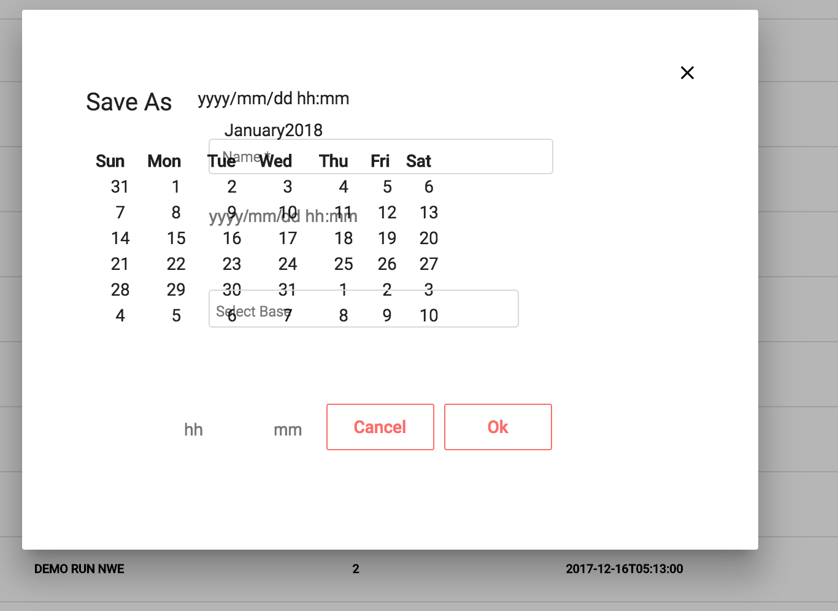Select January 16 on the calendar
The height and width of the screenshot is (611, 838).
(x=231, y=238)
